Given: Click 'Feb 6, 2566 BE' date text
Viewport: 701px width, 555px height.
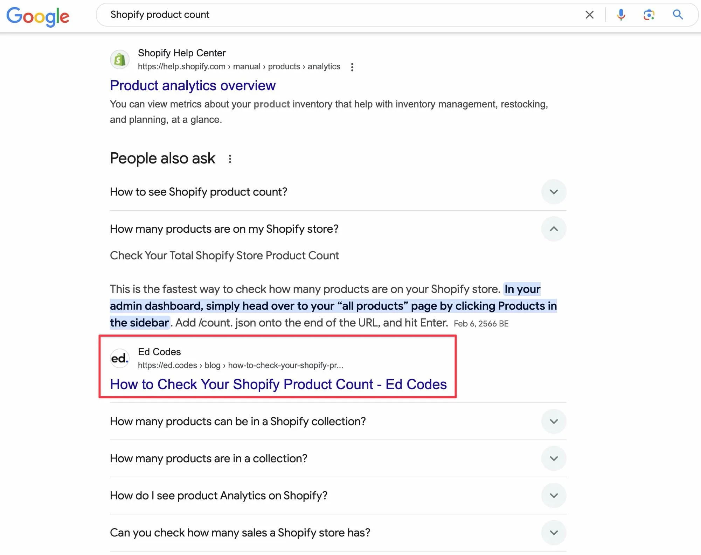Looking at the screenshot, I should click(x=481, y=324).
